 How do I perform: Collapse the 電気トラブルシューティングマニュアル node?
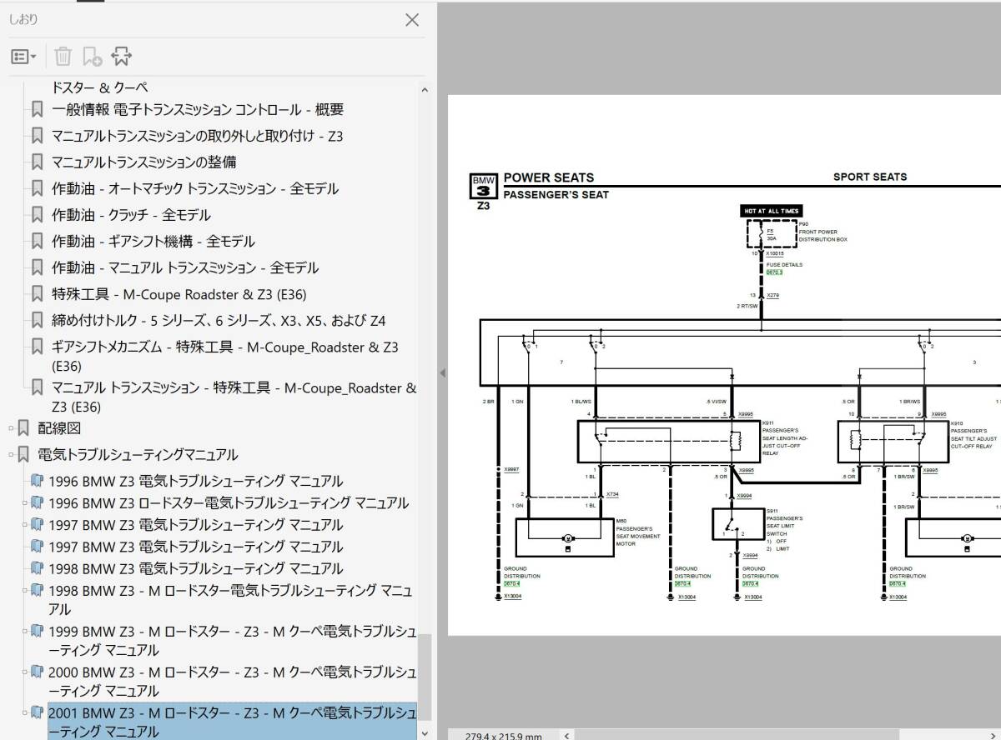(x=12, y=455)
